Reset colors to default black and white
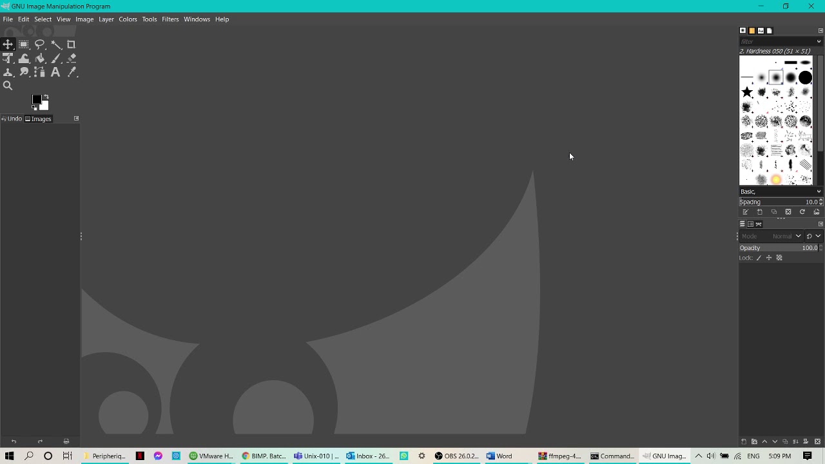 pyautogui.click(x=34, y=108)
